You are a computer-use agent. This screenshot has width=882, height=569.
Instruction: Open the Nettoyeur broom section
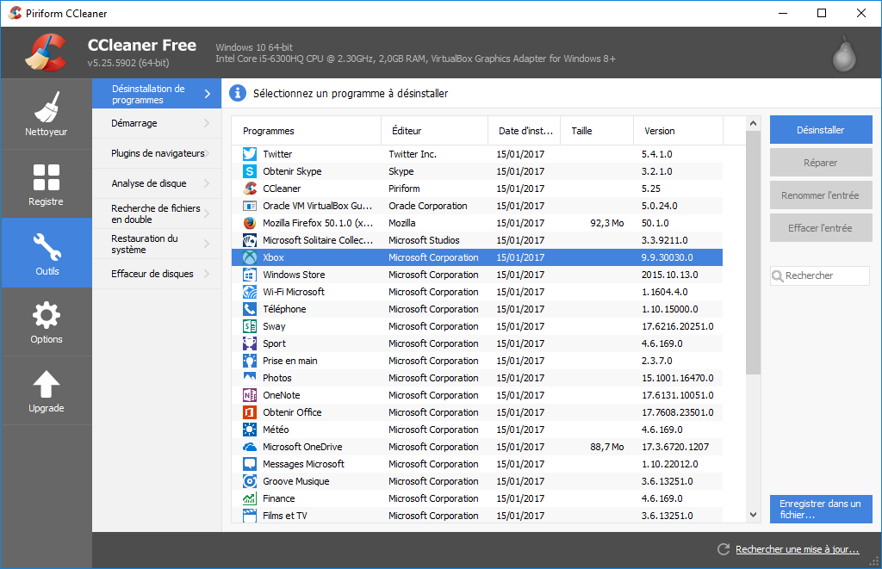(47, 114)
